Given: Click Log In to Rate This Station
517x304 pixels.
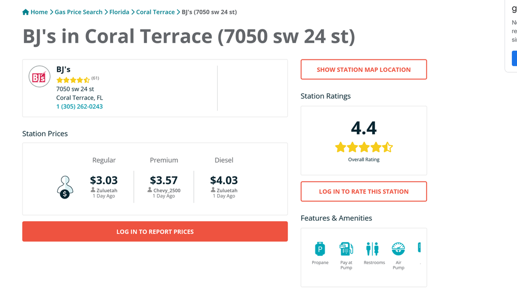Looking at the screenshot, I should (363, 192).
